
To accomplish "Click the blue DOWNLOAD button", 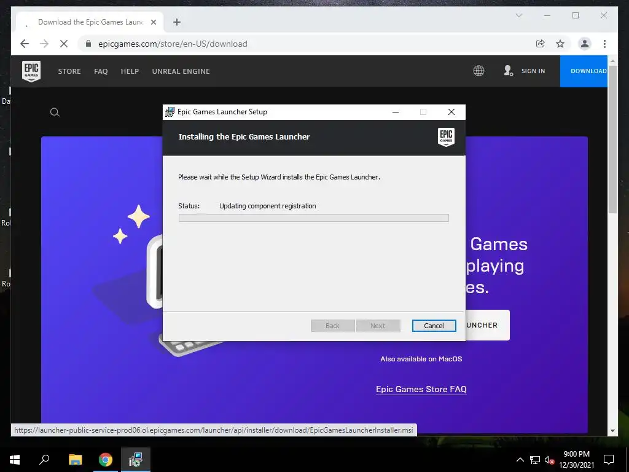I will (x=584, y=71).
